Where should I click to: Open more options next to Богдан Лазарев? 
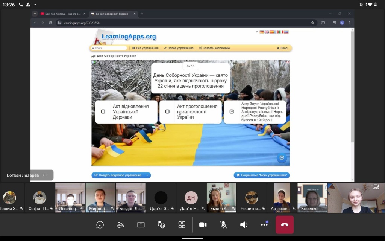click(45, 175)
